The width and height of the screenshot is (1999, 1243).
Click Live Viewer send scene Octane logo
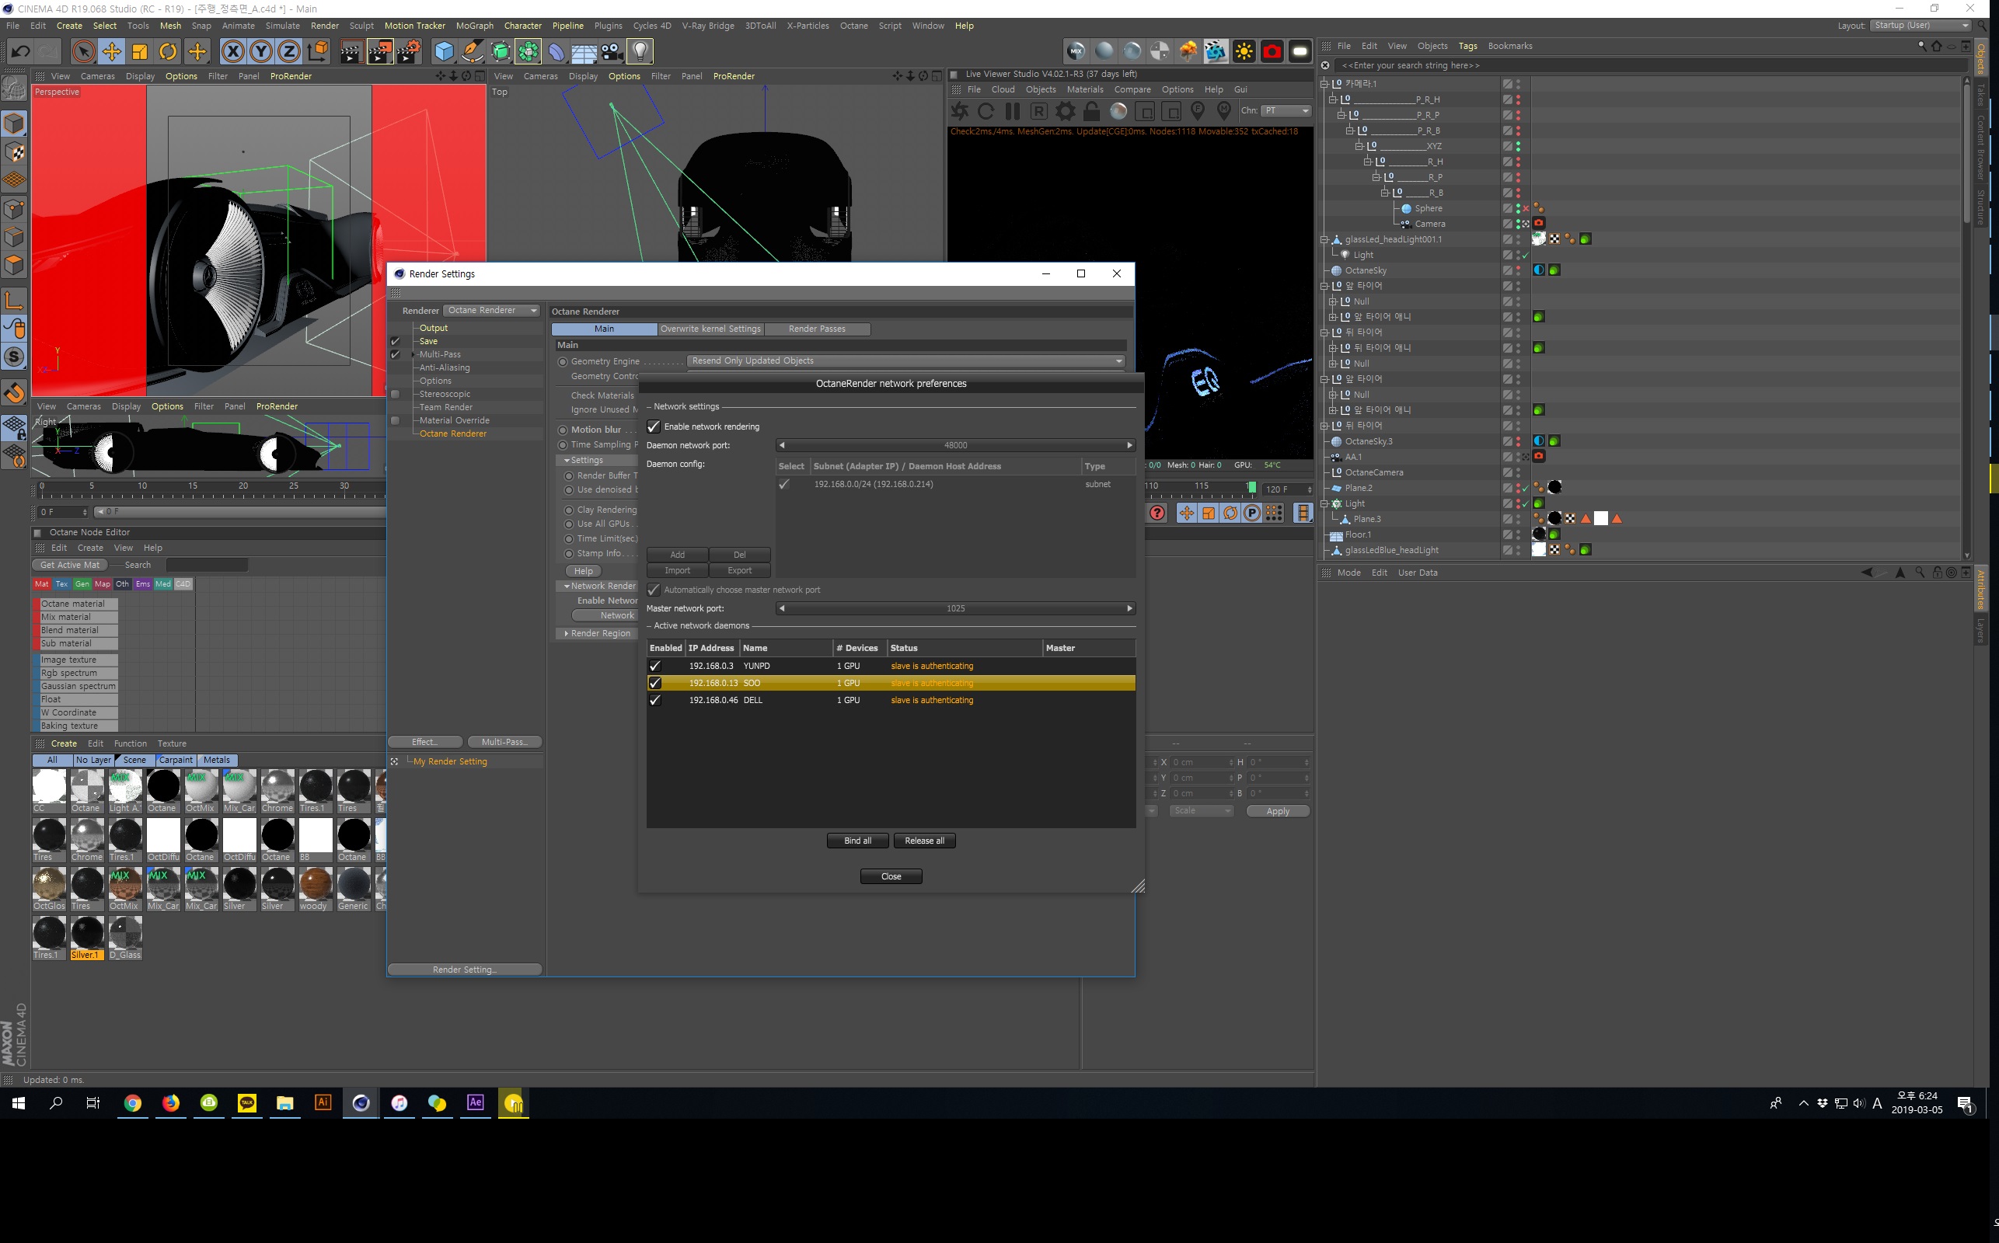pyautogui.click(x=960, y=111)
